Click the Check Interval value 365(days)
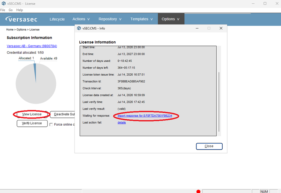This screenshot has width=281, height=193. click(x=124, y=88)
